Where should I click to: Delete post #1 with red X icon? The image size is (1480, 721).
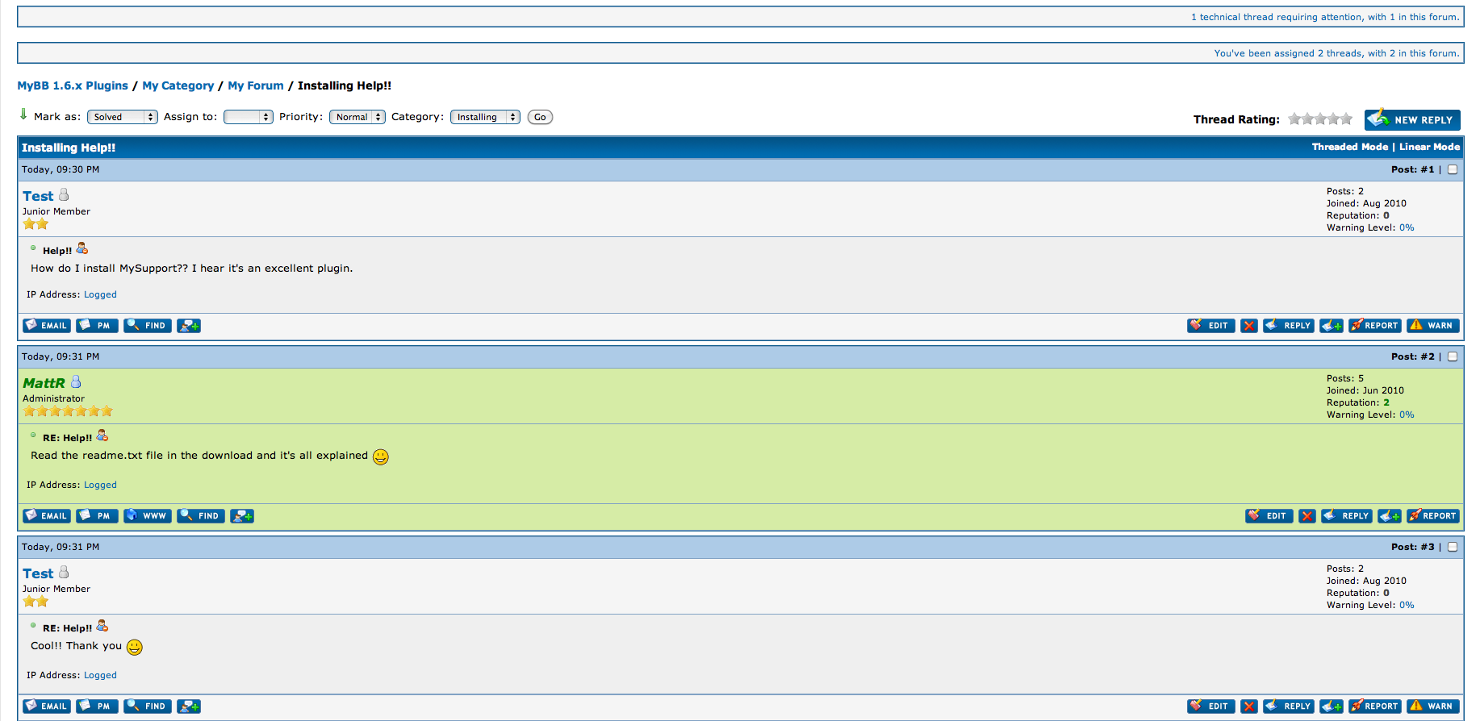1248,326
